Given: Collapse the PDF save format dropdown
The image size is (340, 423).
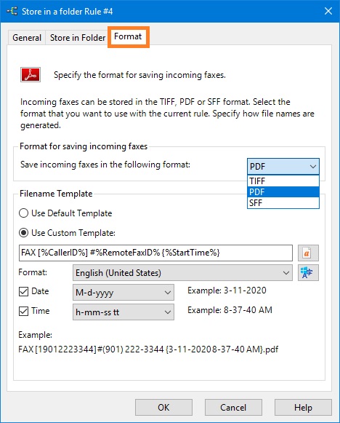Looking at the screenshot, I should (x=283, y=167).
